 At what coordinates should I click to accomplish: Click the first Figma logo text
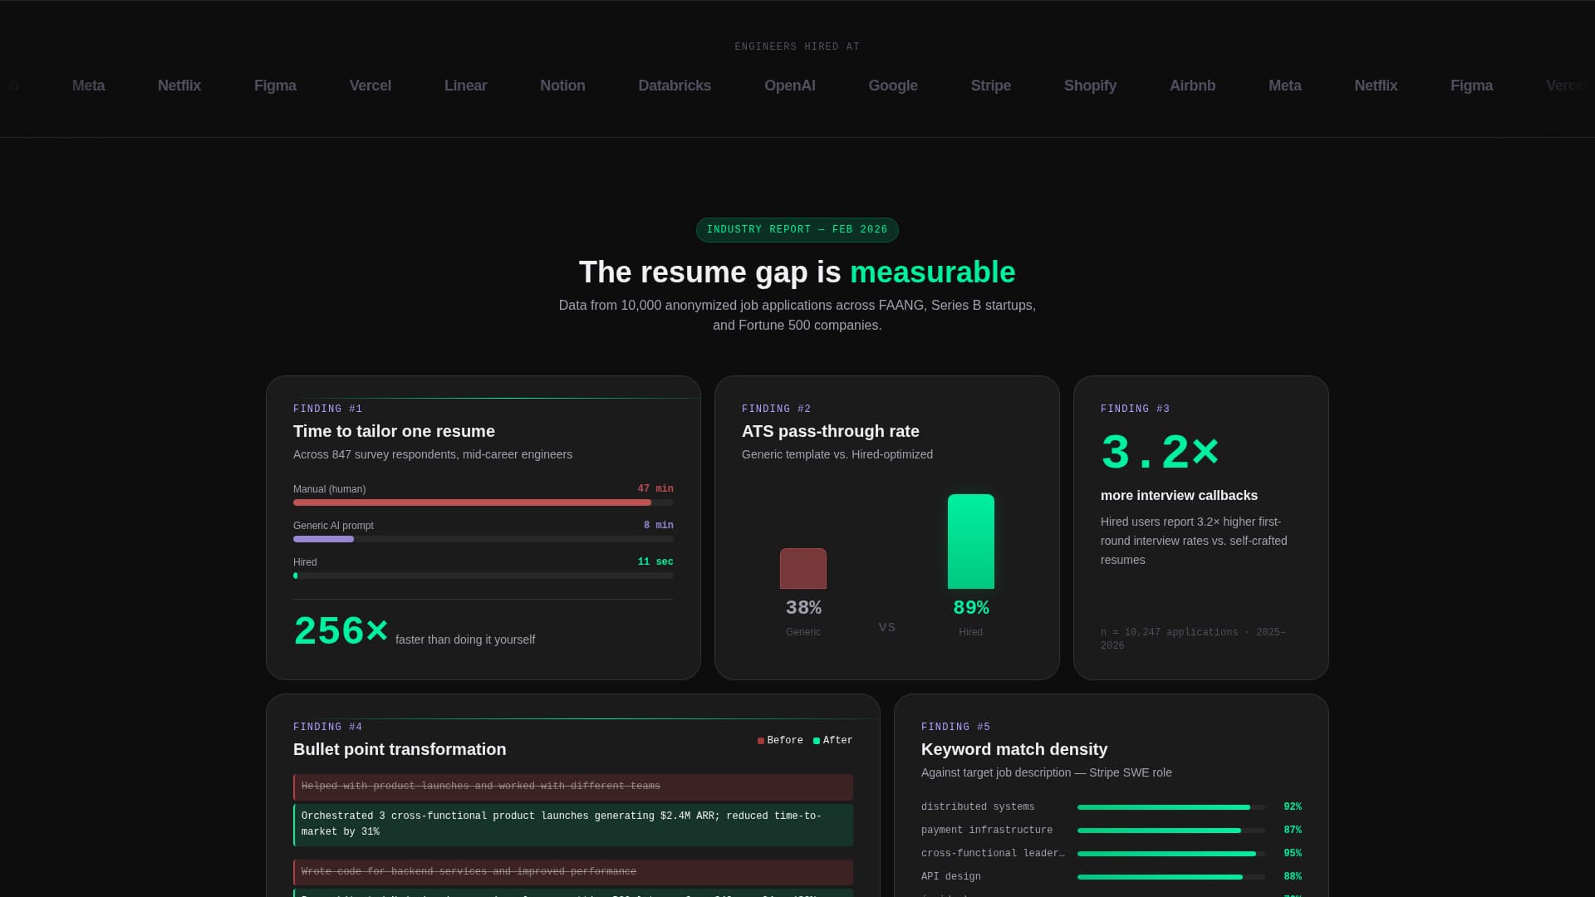click(275, 86)
